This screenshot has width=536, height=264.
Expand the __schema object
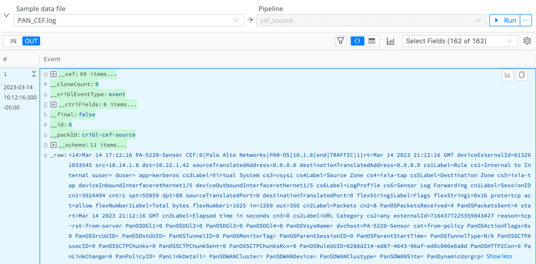[x=54, y=145]
